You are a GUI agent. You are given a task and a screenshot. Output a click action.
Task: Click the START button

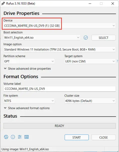point(77,137)
